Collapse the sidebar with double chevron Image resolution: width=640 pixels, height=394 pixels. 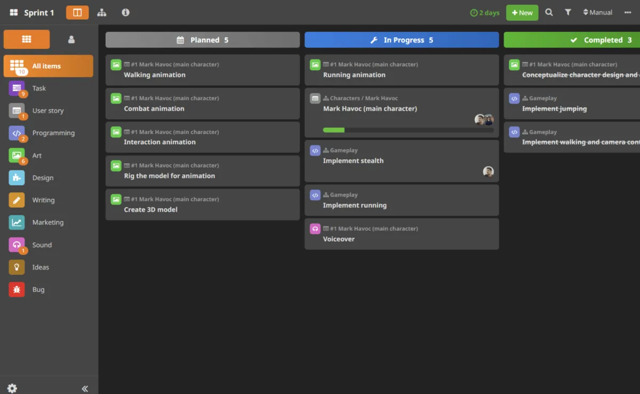coord(85,388)
